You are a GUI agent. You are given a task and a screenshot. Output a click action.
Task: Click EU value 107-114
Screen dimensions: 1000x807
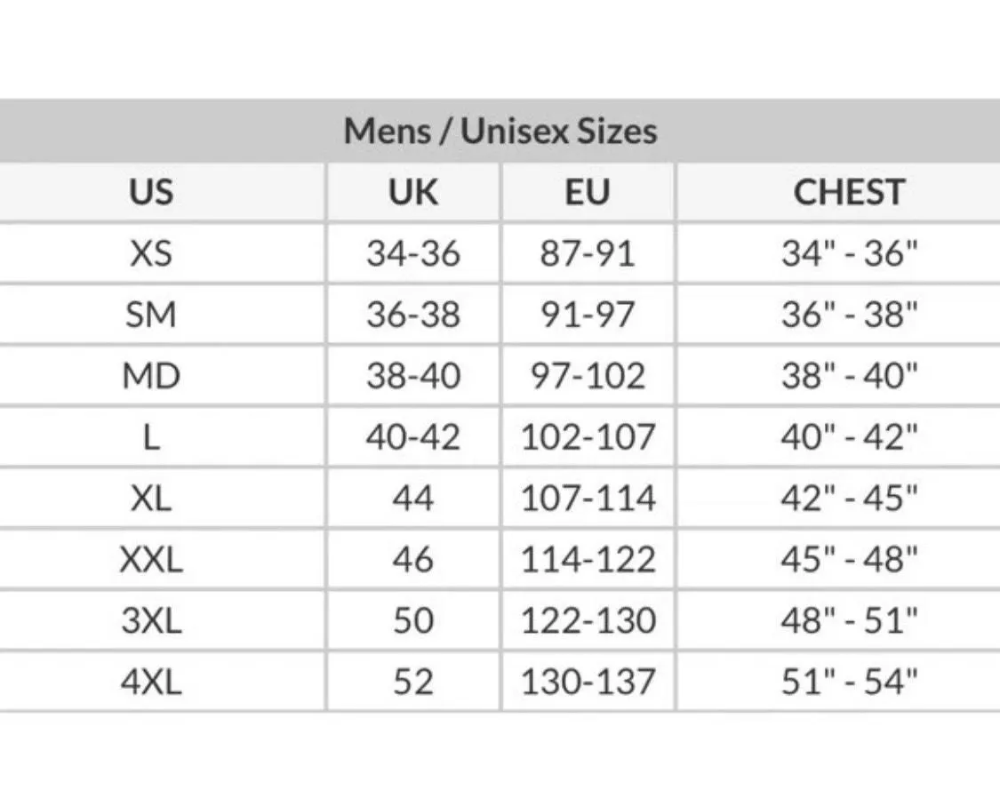588,498
